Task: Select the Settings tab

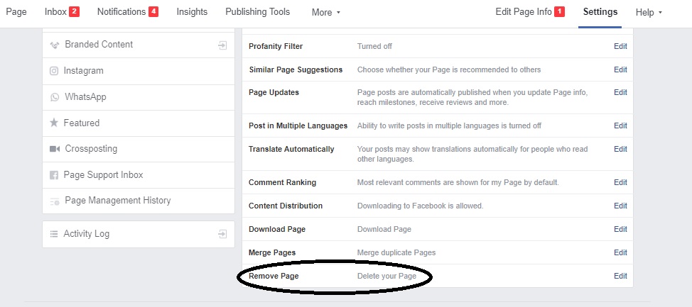Action: point(600,12)
